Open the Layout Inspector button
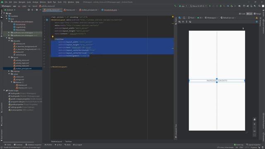Image resolution: width=265 pixels, height=149 pixels. point(253,145)
